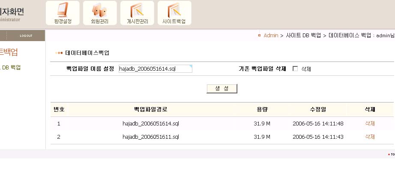
Task: Delete backup hajadb_2006051611.sql via 삭제 link
Action: point(370,137)
